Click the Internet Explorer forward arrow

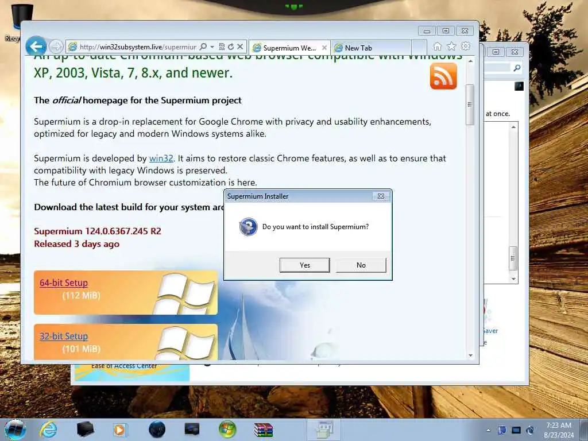pyautogui.click(x=56, y=47)
